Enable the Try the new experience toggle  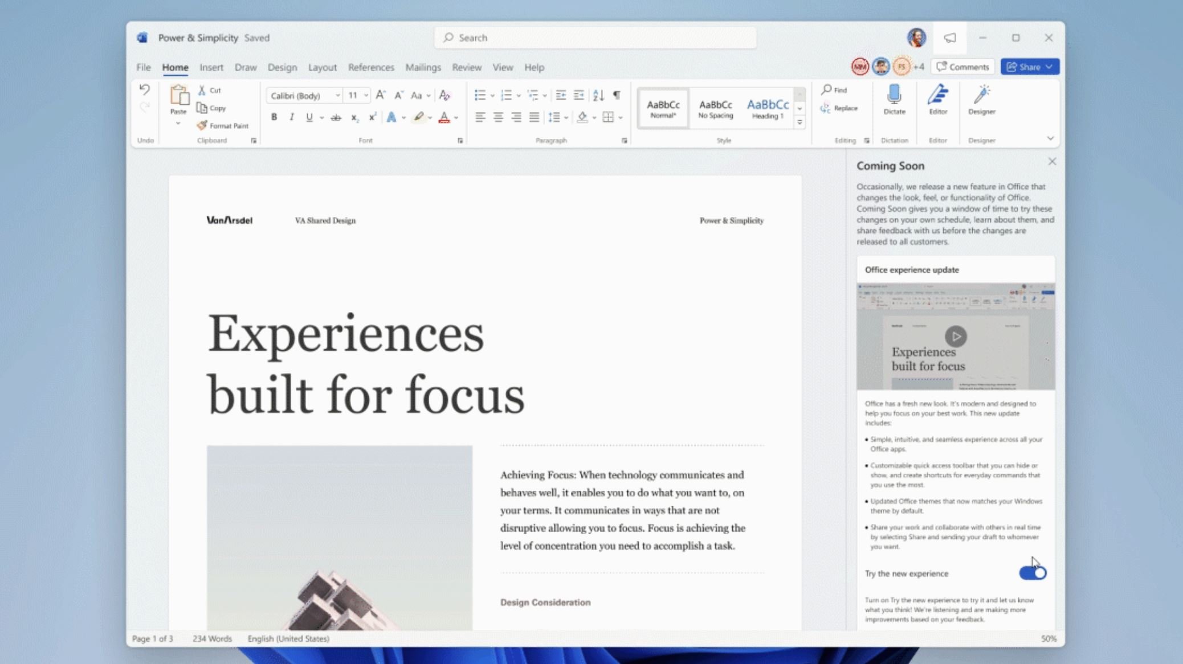pyautogui.click(x=1033, y=573)
